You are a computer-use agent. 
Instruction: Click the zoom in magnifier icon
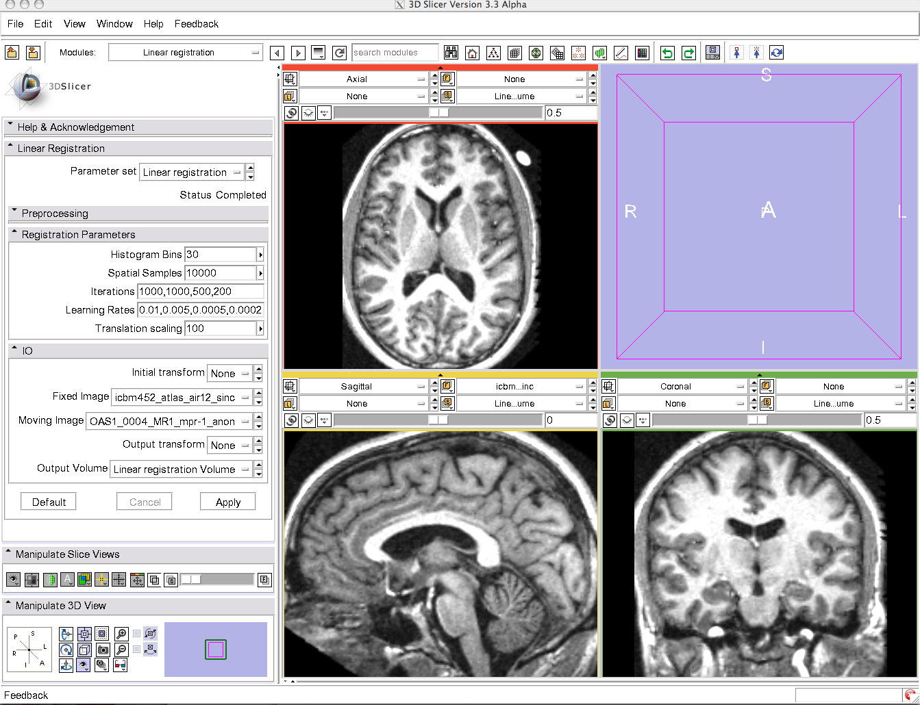121,634
